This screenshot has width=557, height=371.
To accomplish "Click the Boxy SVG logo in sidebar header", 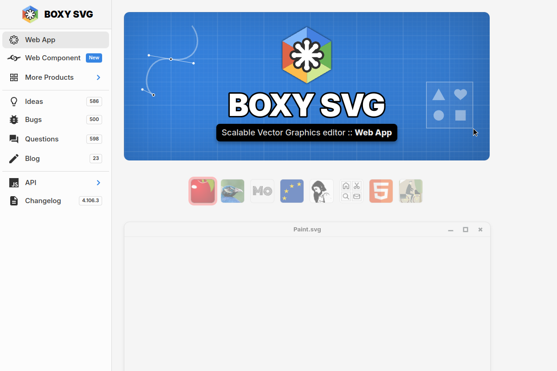I will click(x=31, y=14).
